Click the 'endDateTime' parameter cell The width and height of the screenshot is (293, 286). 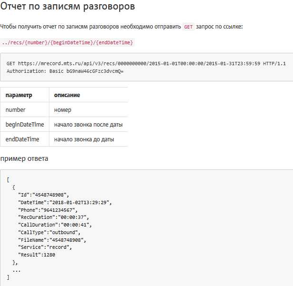(x=25, y=139)
